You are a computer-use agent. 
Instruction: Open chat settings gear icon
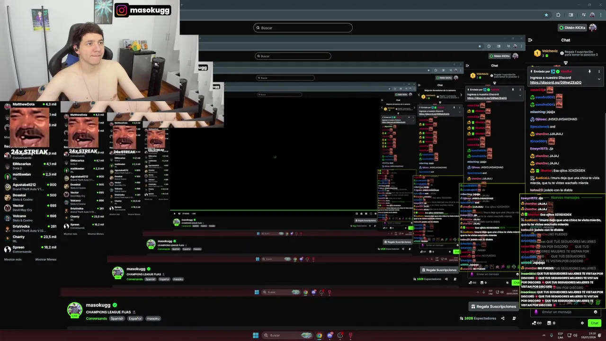click(582, 323)
